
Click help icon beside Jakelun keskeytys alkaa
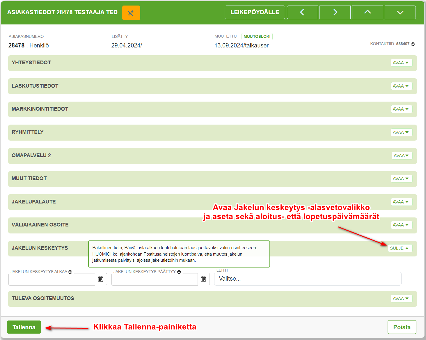pyautogui.click(x=70, y=272)
